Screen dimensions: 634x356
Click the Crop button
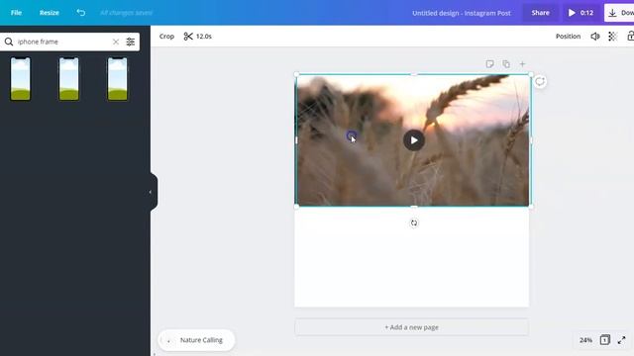166,37
